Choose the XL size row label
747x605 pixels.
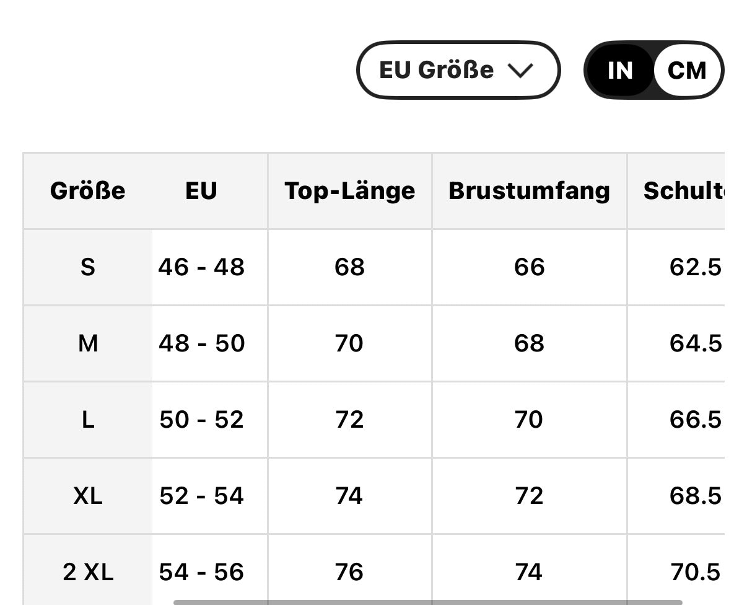pyautogui.click(x=87, y=496)
